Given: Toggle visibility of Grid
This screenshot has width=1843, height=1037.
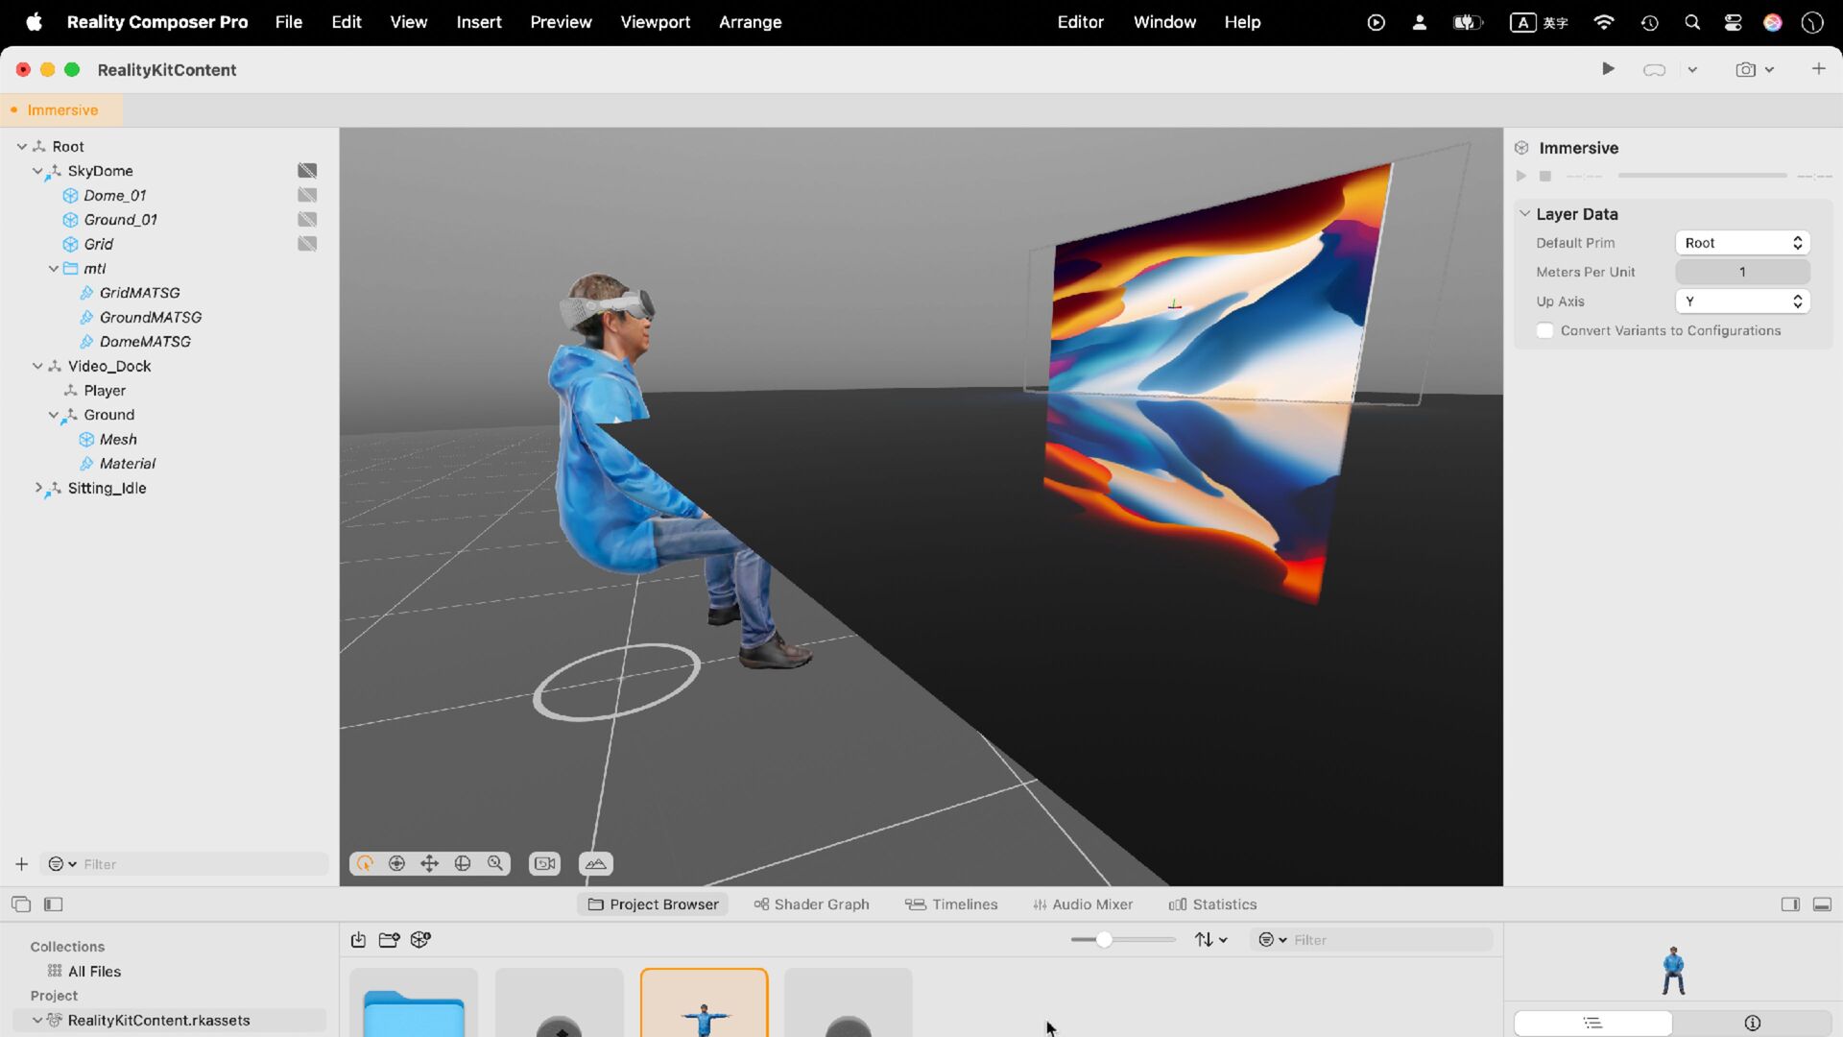Looking at the screenshot, I should (307, 244).
